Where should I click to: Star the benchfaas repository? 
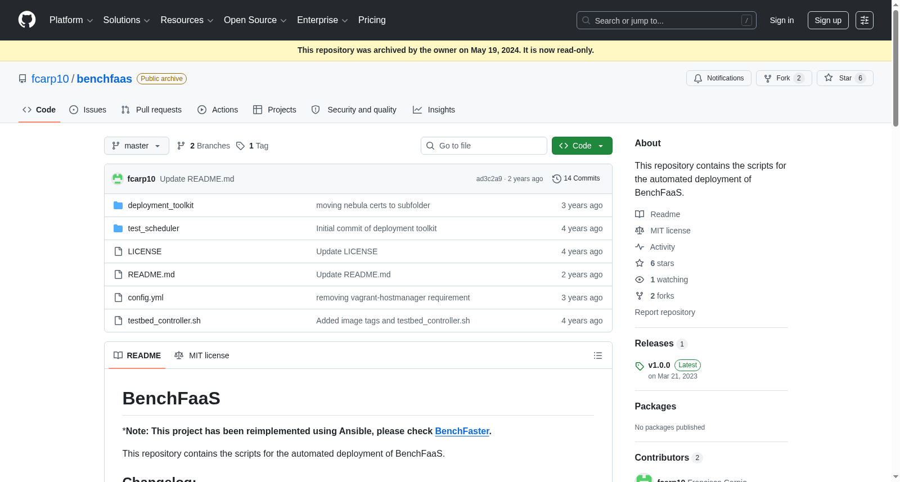coord(845,78)
